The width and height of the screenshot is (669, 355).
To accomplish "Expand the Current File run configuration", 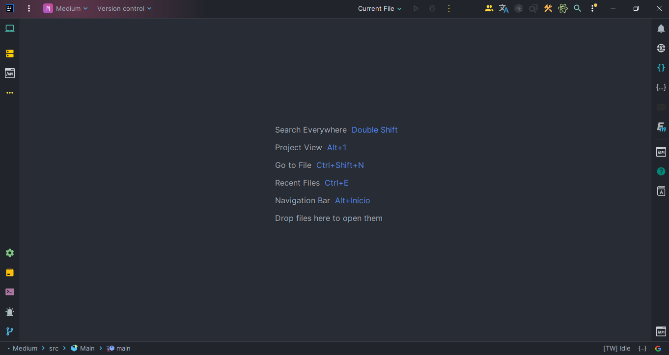I will pyautogui.click(x=380, y=8).
